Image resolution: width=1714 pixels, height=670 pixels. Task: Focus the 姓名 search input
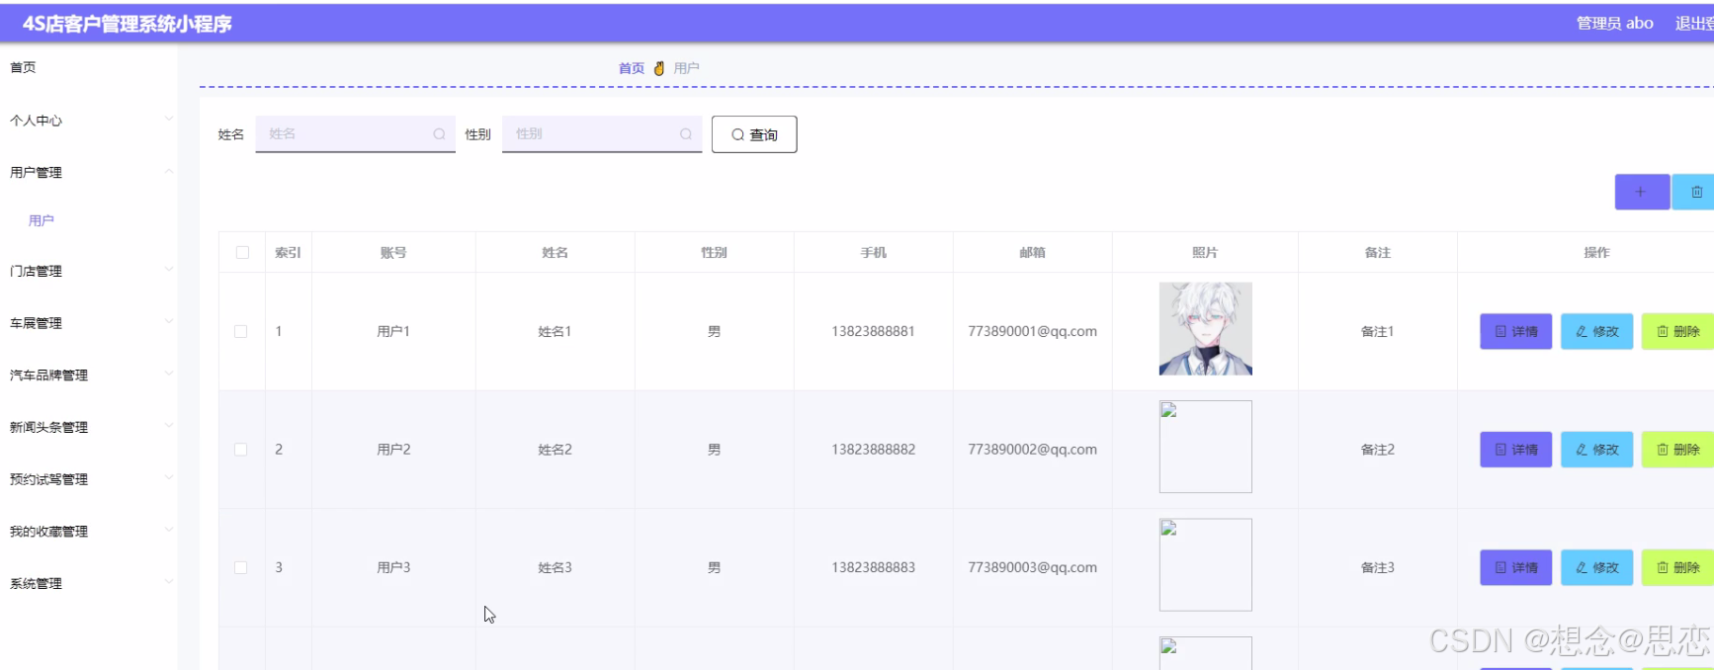(355, 134)
